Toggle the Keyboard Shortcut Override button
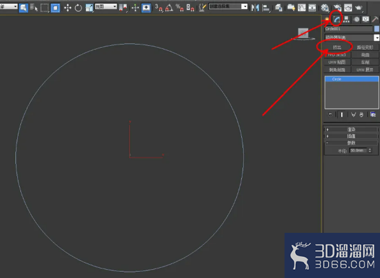 pos(146,8)
